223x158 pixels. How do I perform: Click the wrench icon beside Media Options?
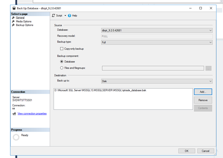tap(13, 21)
